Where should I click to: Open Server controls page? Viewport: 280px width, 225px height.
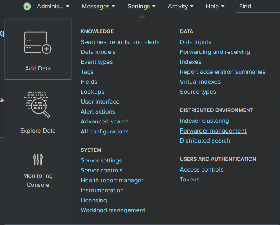pos(102,170)
